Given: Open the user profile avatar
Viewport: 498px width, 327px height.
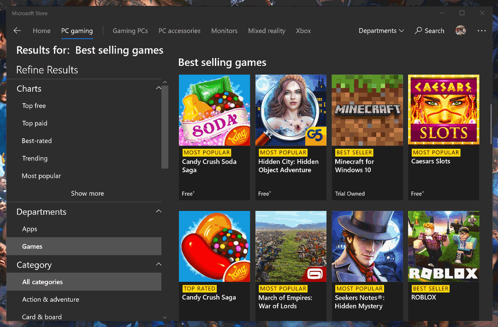Looking at the screenshot, I should [x=461, y=30].
